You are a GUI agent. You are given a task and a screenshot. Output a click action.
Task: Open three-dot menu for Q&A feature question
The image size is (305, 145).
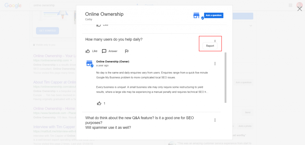215,120
